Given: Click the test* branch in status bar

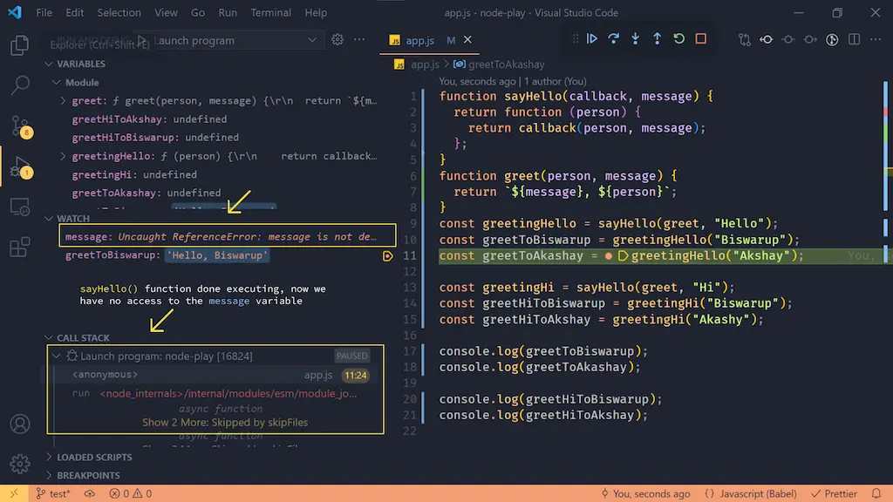Looking at the screenshot, I should 53,493.
